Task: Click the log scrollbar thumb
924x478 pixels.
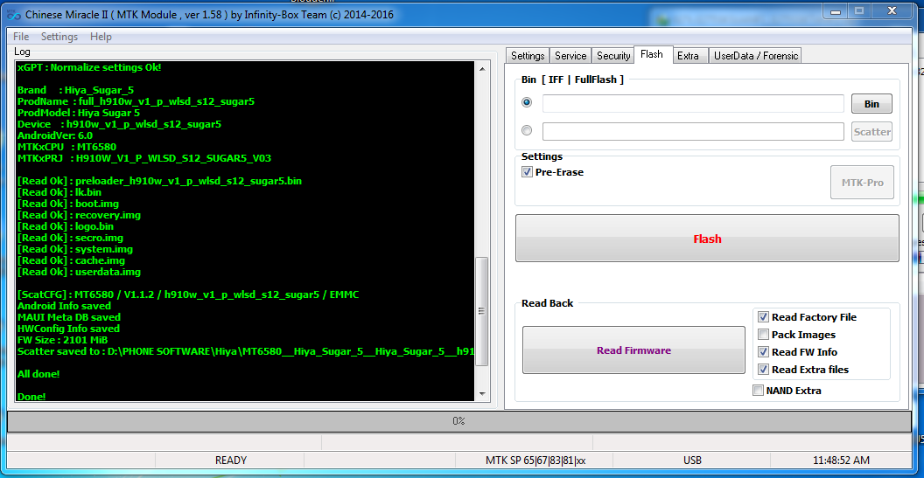Action: (x=482, y=311)
